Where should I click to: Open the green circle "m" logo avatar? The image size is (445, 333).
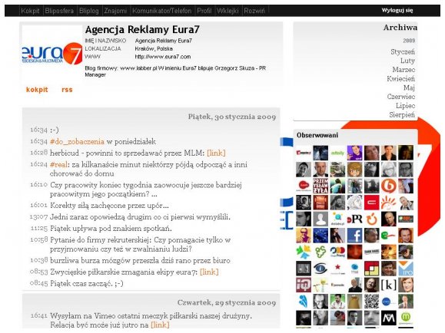point(406,318)
